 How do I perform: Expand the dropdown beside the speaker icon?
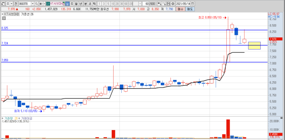[x=44, y=4]
